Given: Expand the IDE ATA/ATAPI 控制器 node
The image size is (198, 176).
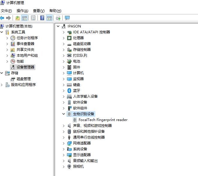Looking at the screenshot, I should pos(64,32).
